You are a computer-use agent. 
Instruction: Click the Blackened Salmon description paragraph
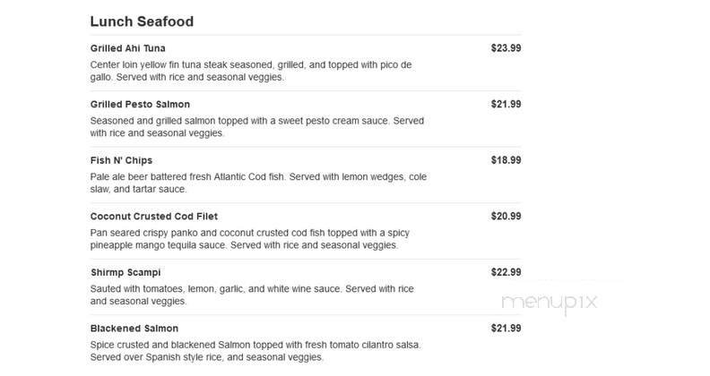click(x=255, y=351)
